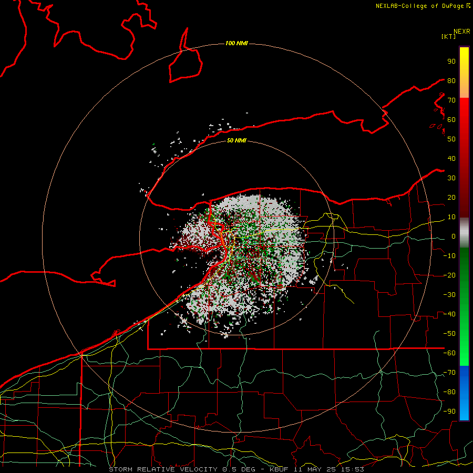The width and height of the screenshot is (473, 473).
Task: Click the 30 value on the velocity scale
Action: click(x=451, y=178)
